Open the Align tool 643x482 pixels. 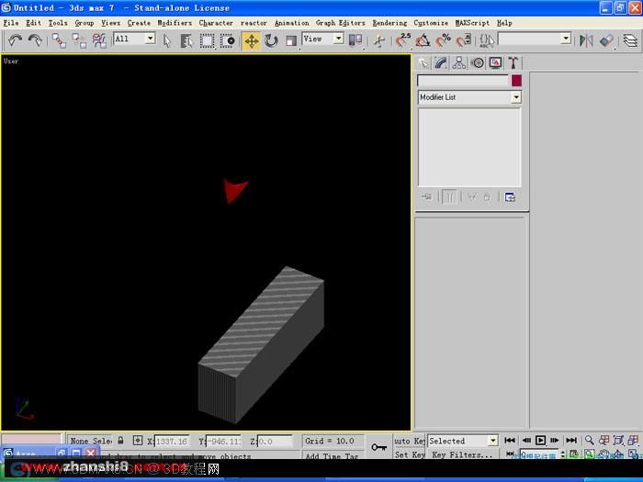tap(606, 40)
